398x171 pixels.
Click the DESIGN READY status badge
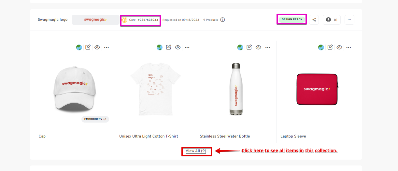pyautogui.click(x=292, y=20)
